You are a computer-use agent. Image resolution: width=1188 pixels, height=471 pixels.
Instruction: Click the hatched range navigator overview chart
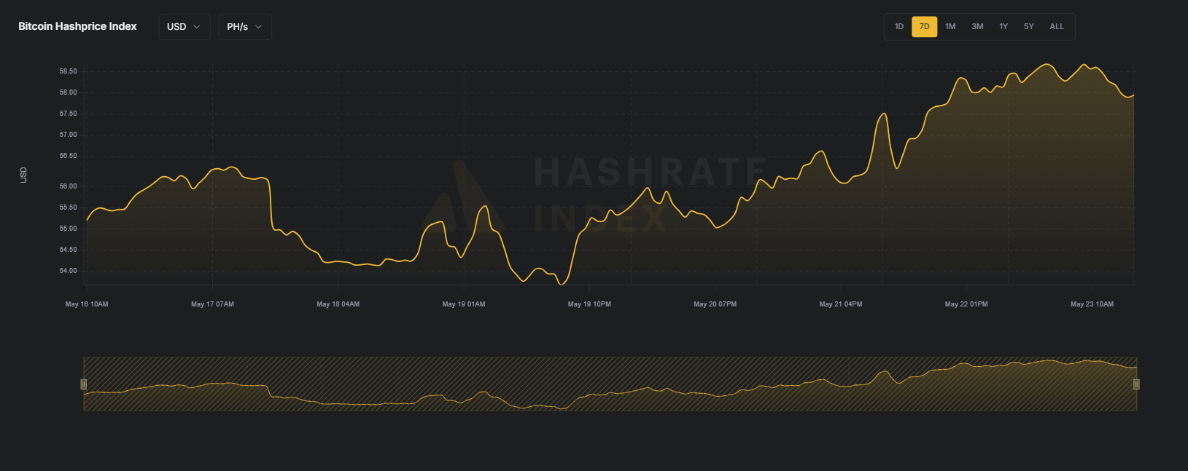(x=610, y=384)
